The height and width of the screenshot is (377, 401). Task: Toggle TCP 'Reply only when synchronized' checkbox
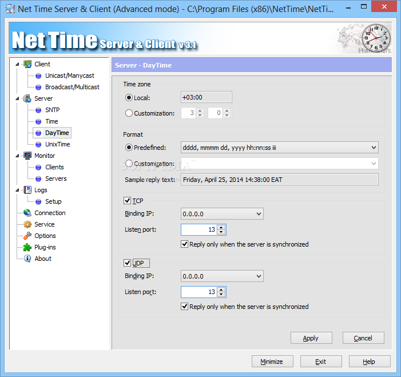(x=184, y=244)
